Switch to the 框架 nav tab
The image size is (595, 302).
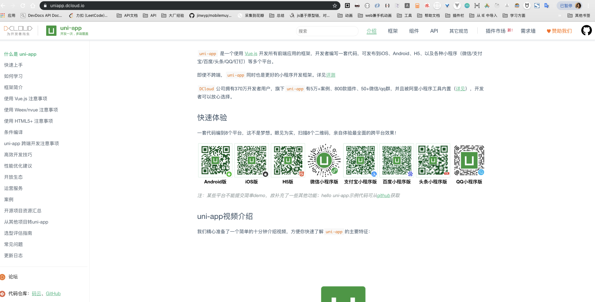[393, 31]
